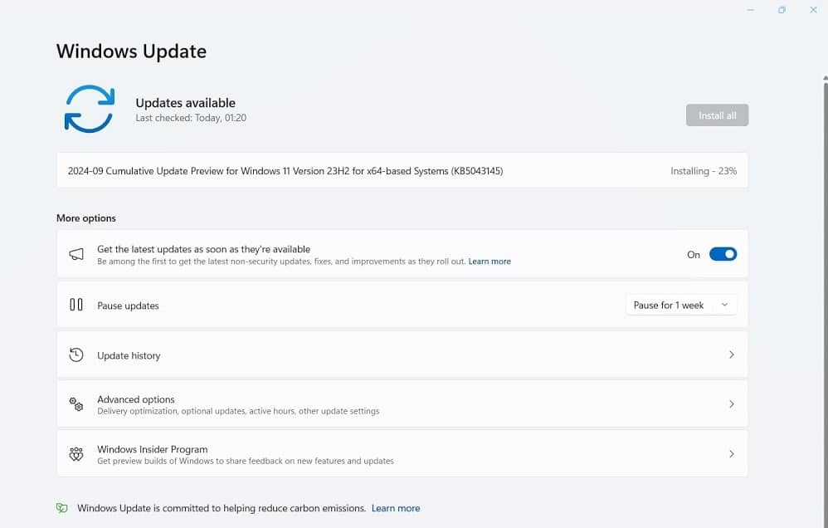Select the KB5043145 cumulative update entry
828x528 pixels.
[402, 171]
